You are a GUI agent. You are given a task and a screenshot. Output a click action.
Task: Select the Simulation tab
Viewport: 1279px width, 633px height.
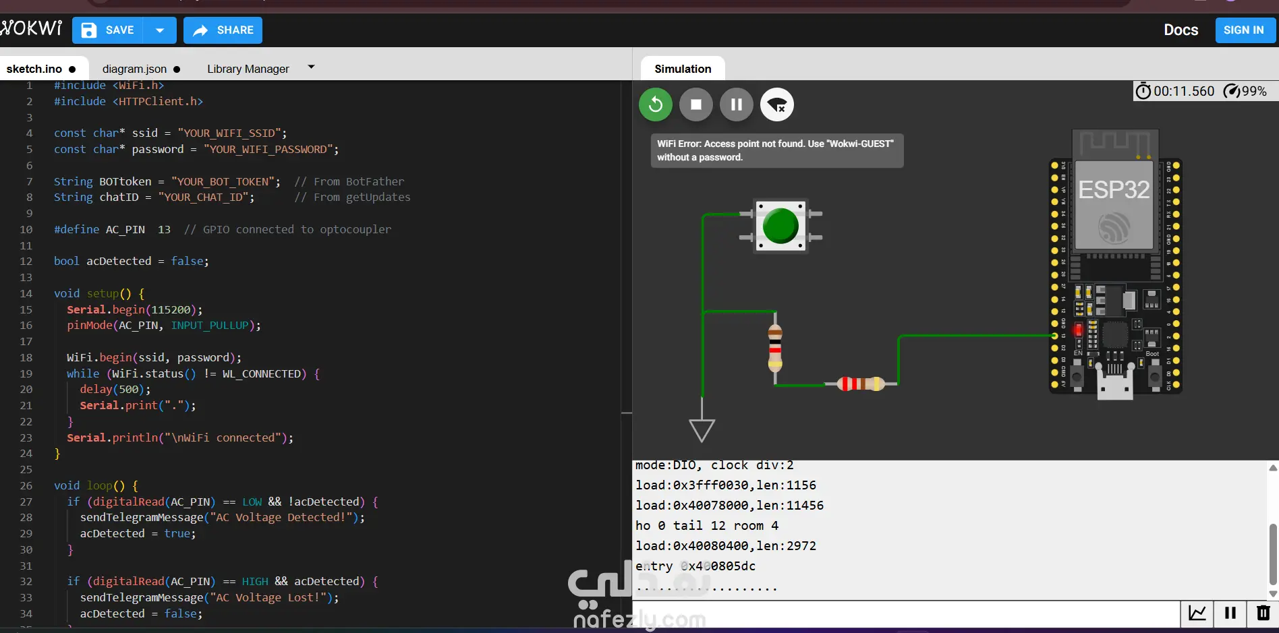683,69
